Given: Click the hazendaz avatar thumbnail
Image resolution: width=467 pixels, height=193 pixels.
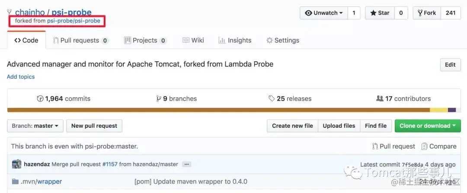Looking at the screenshot, I should coord(16,164).
